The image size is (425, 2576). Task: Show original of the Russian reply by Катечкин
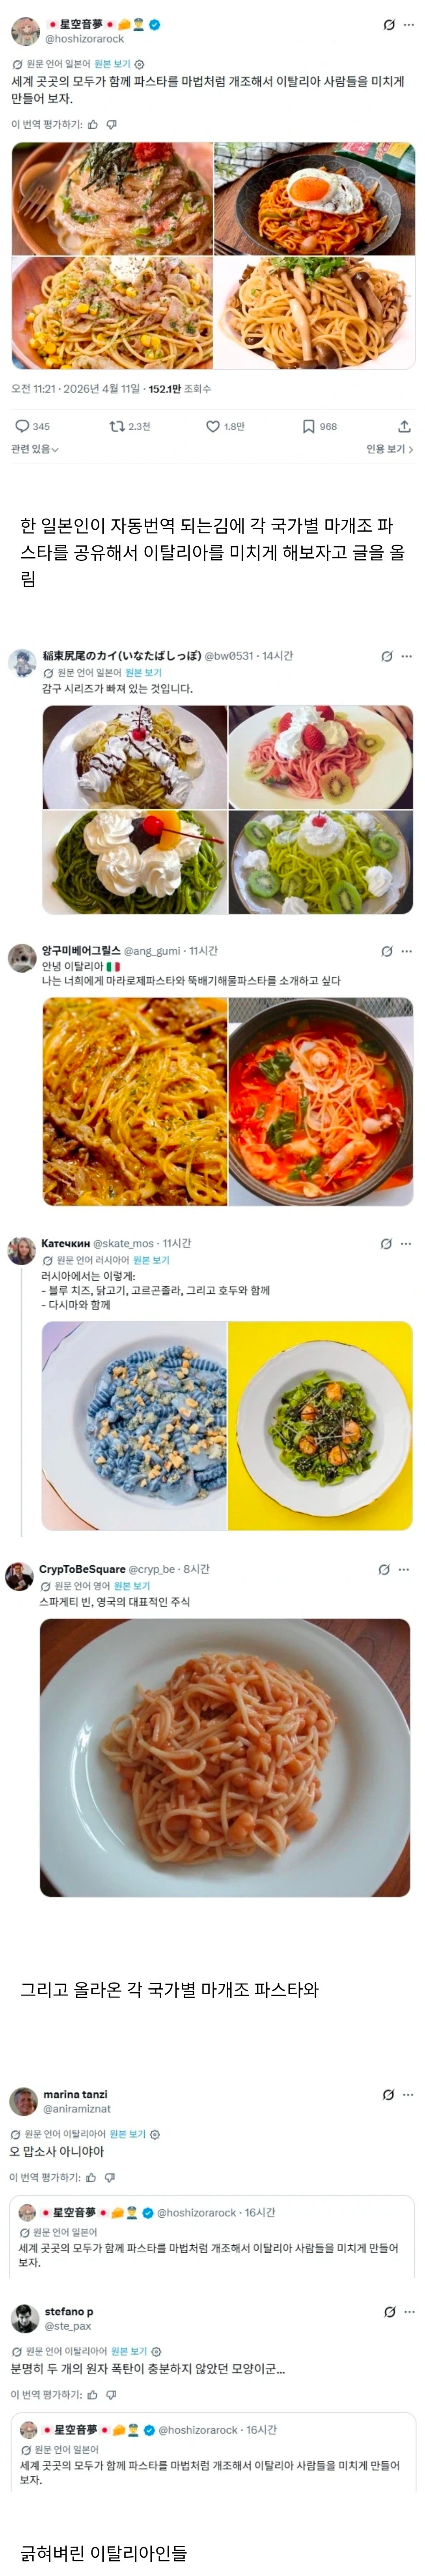pyautogui.click(x=151, y=1260)
